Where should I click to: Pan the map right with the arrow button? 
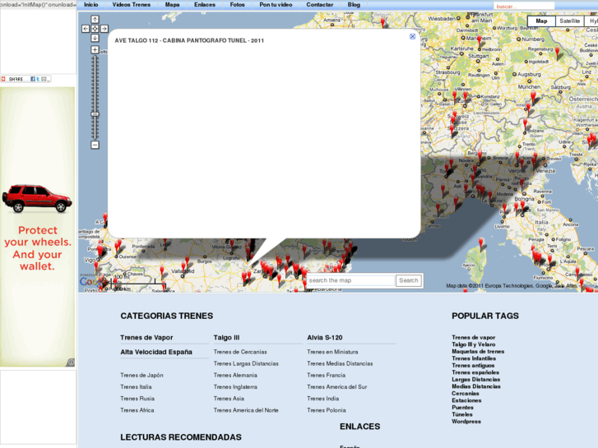(104, 29)
